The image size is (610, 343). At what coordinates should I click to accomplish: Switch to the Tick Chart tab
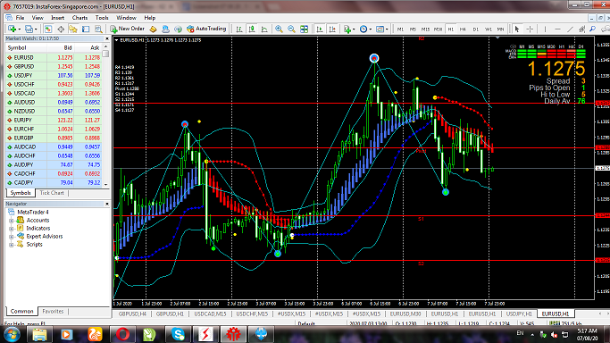pos(52,193)
